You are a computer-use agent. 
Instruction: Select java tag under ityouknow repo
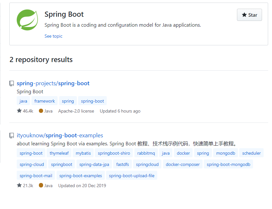pos(166,153)
